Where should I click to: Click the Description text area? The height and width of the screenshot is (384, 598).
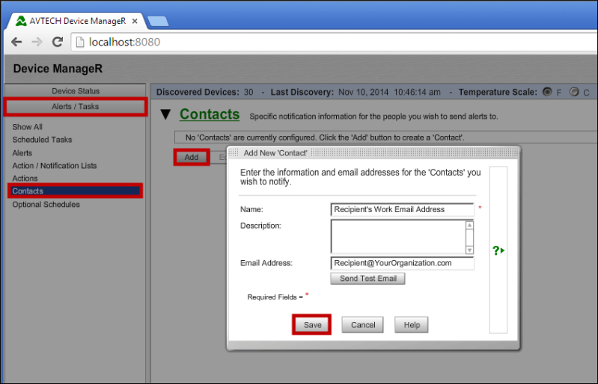coord(398,237)
